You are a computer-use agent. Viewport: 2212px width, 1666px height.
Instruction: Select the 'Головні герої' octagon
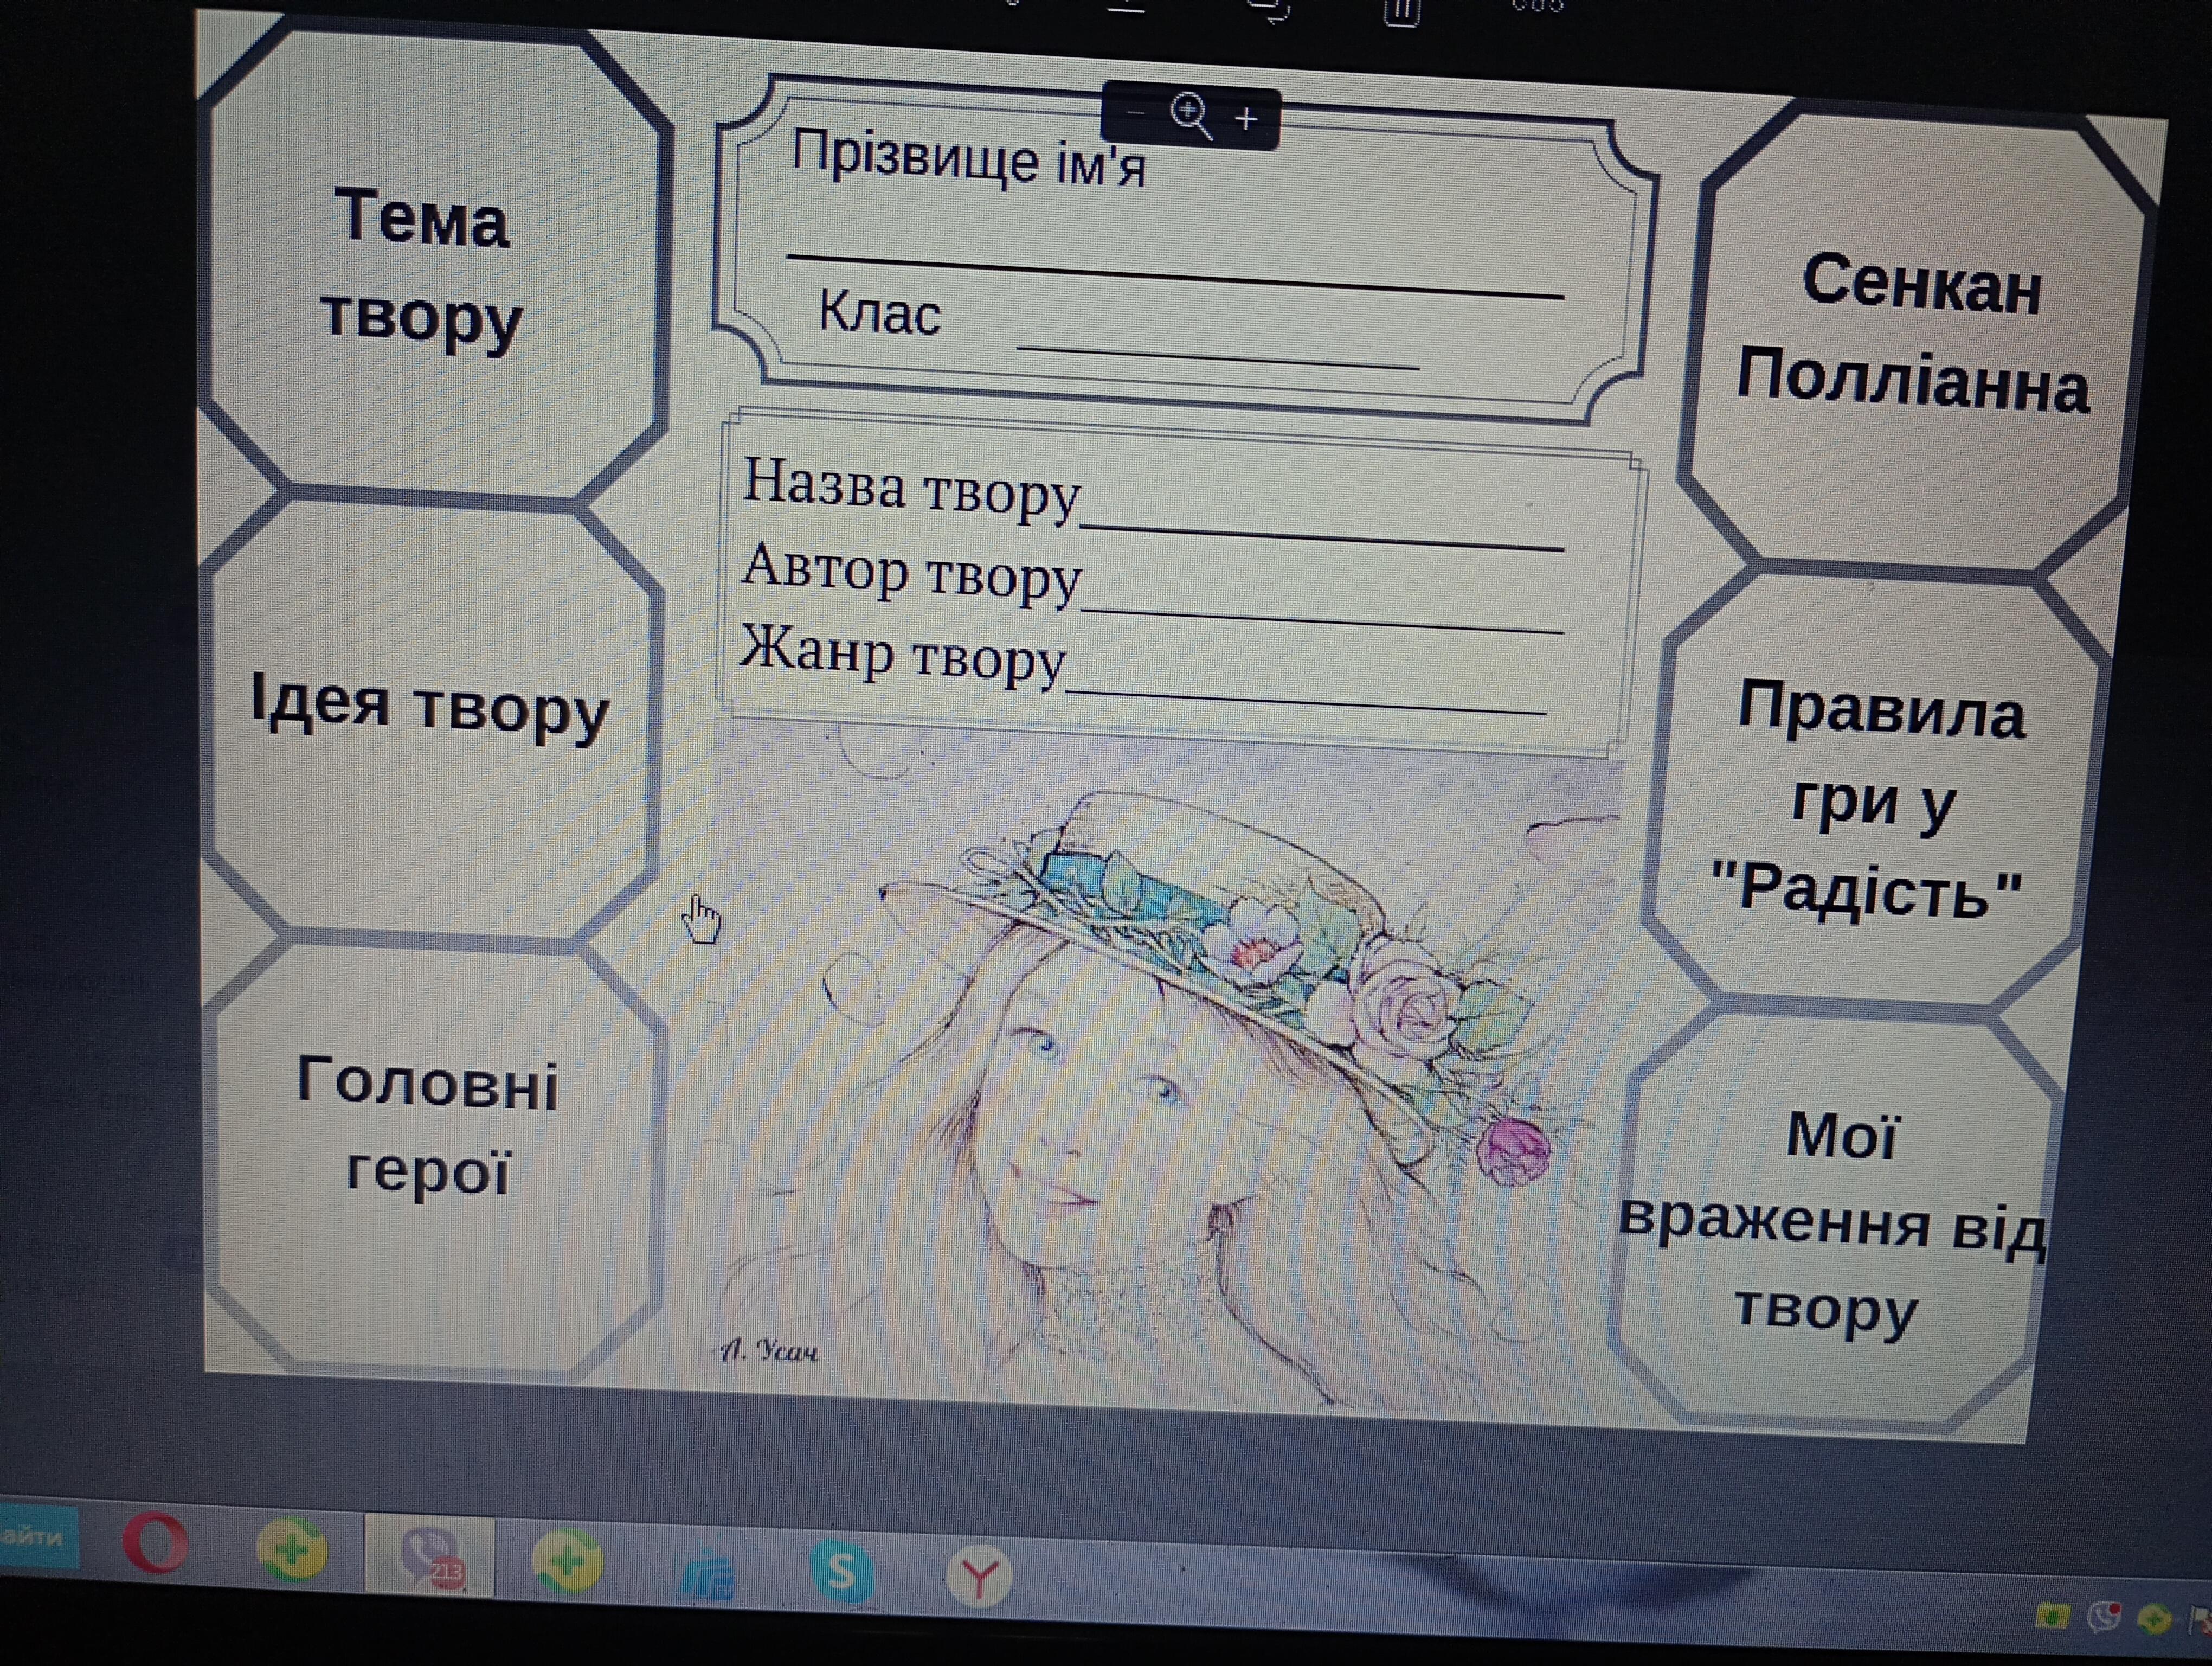point(428,1130)
